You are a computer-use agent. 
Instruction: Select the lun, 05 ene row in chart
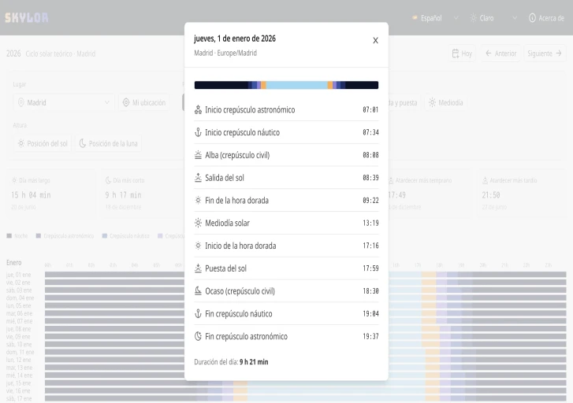pyautogui.click(x=286, y=305)
